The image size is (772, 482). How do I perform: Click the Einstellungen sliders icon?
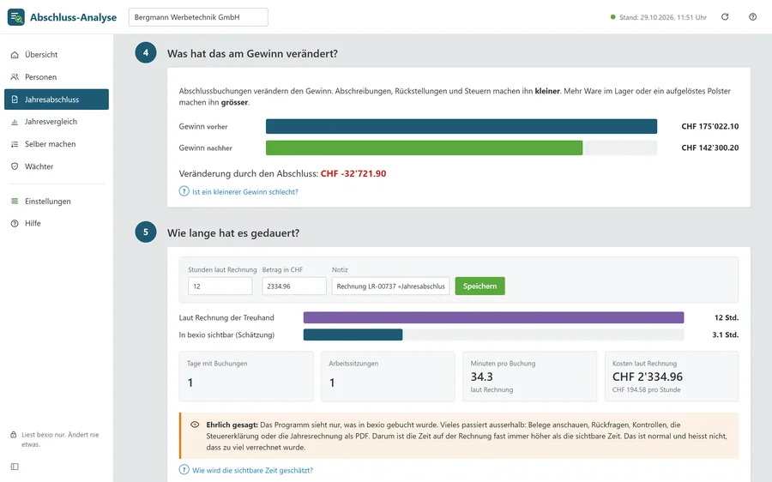click(x=15, y=201)
